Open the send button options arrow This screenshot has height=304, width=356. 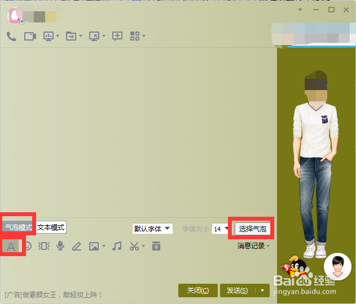coord(262,290)
